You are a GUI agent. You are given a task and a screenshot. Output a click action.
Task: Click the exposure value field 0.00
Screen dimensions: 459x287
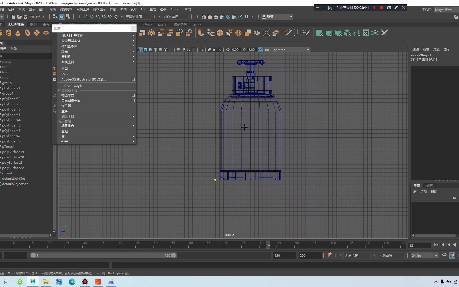[235, 50]
